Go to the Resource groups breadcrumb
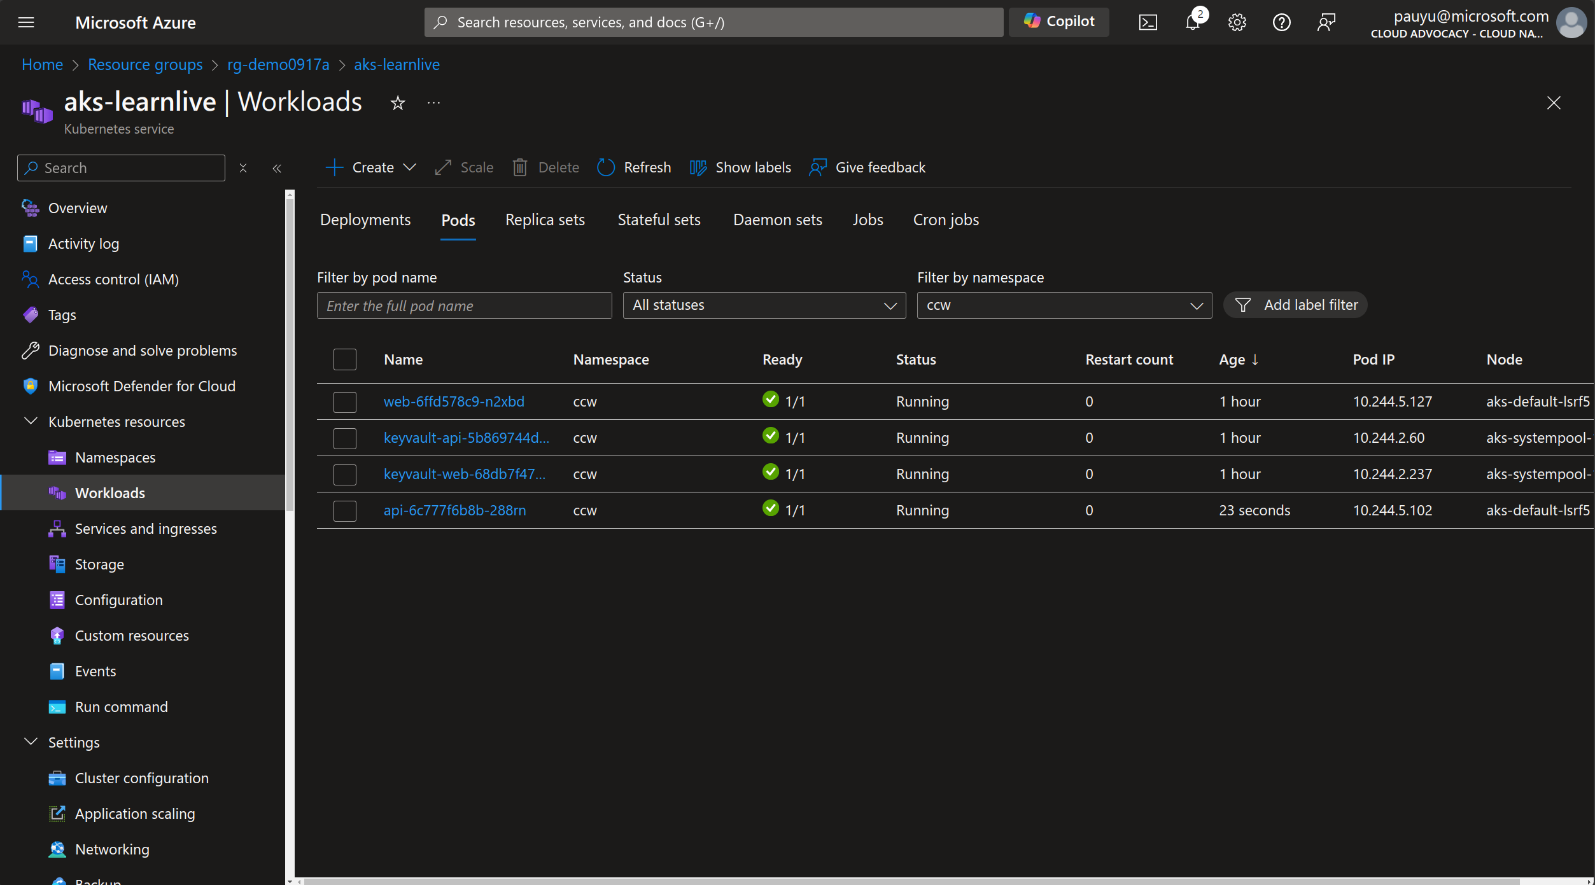 click(145, 64)
